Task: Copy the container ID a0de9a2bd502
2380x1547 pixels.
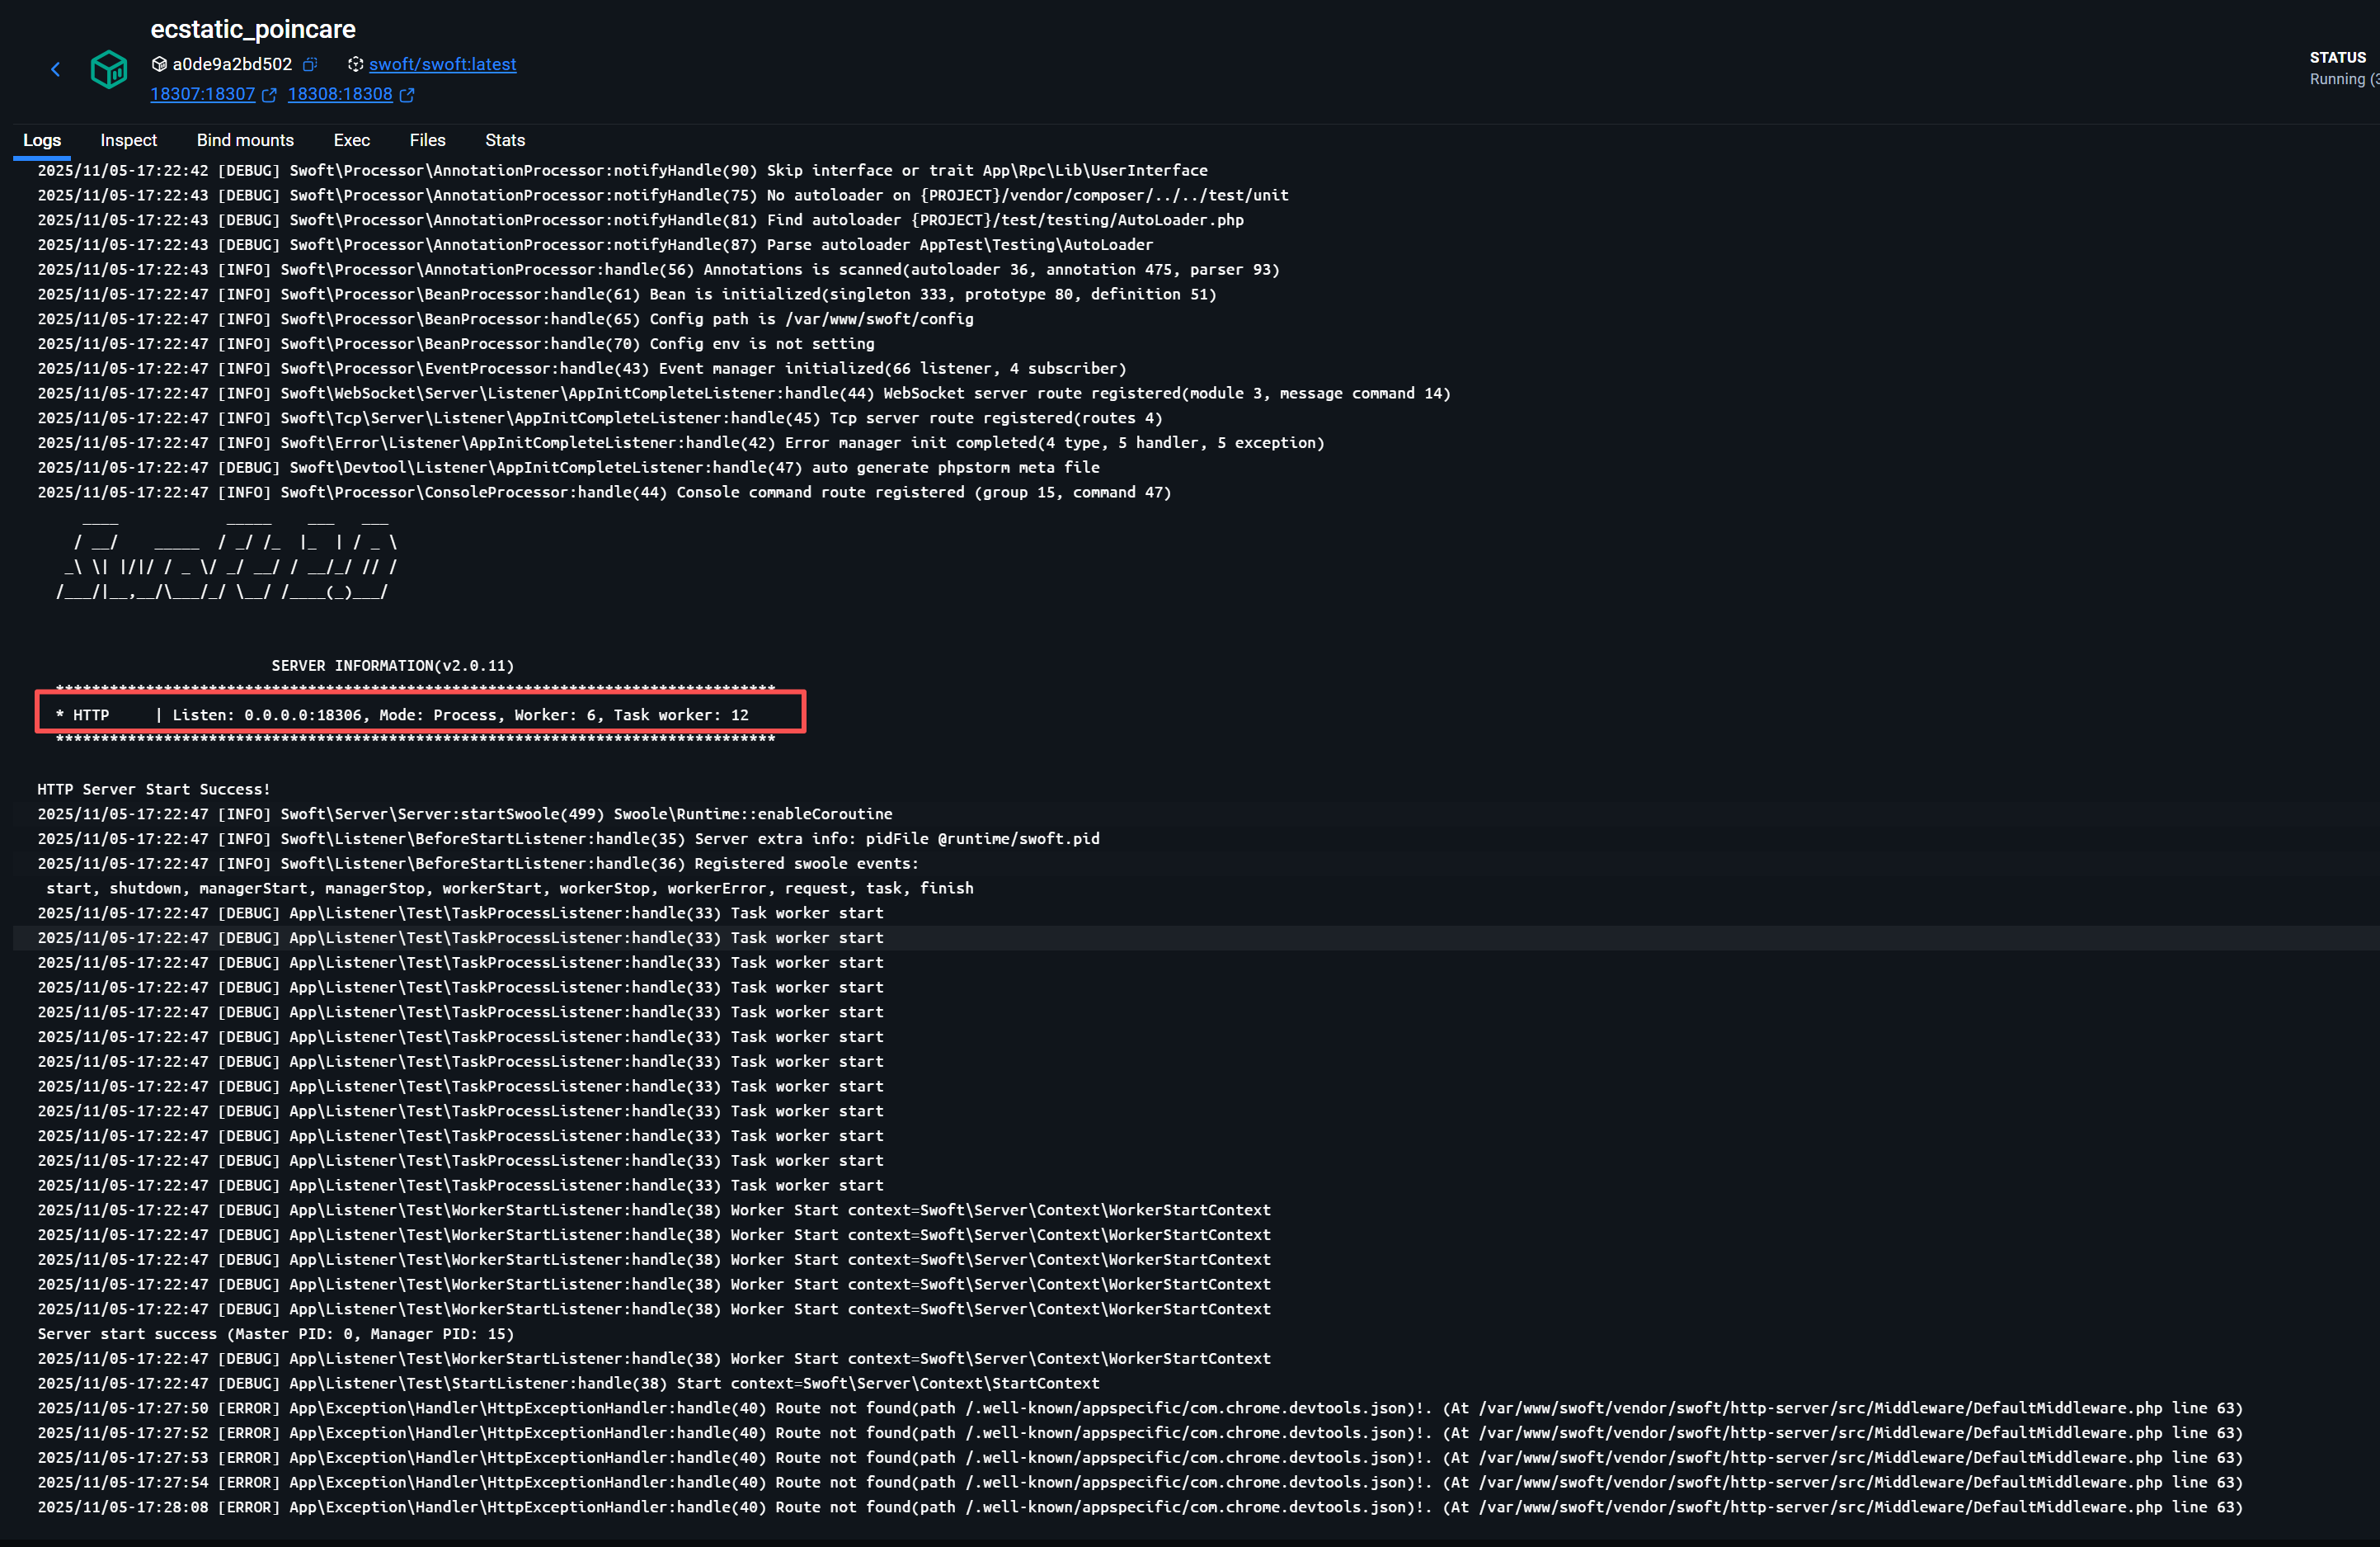Action: coord(310,63)
